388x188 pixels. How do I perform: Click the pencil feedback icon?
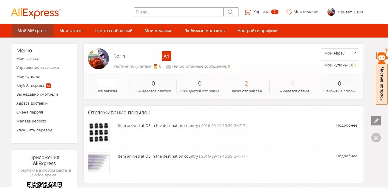[376, 121]
